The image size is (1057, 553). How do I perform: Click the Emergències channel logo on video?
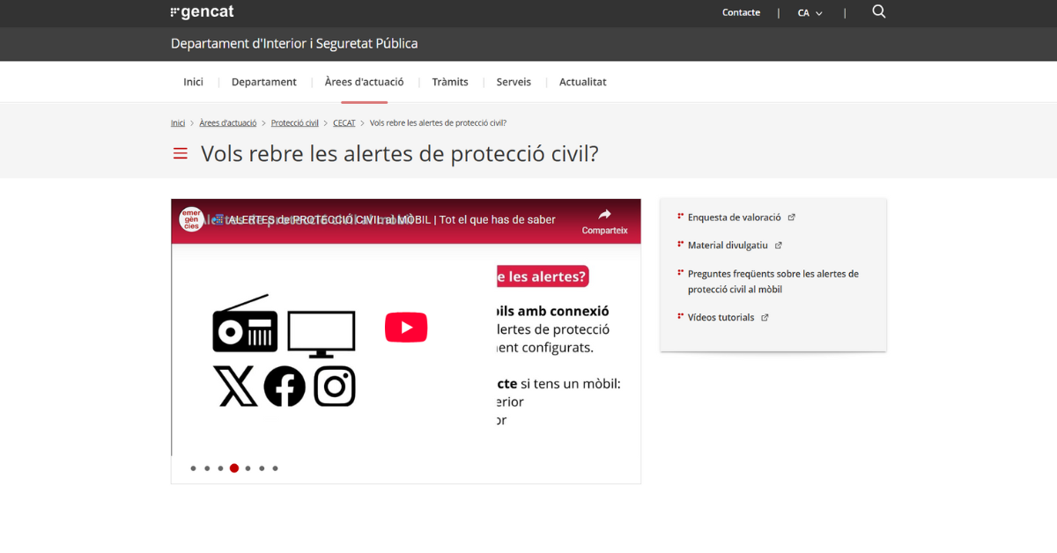tap(191, 219)
